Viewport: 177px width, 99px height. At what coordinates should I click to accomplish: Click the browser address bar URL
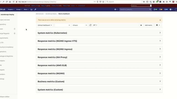37,2
